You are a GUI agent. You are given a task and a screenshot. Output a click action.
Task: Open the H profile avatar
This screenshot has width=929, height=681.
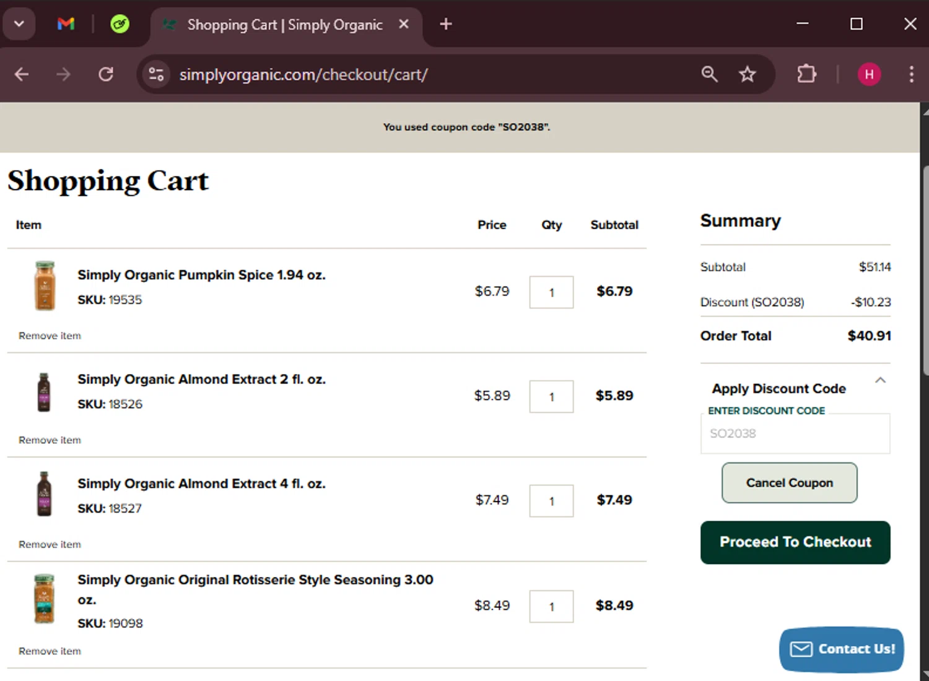tap(869, 74)
